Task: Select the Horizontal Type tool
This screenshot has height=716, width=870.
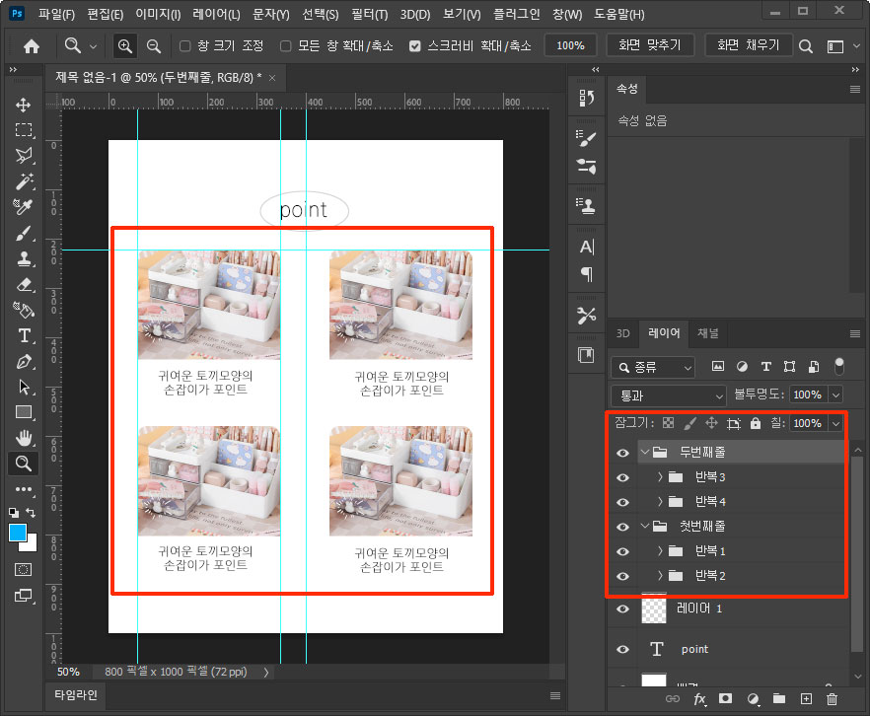Action: (x=24, y=335)
